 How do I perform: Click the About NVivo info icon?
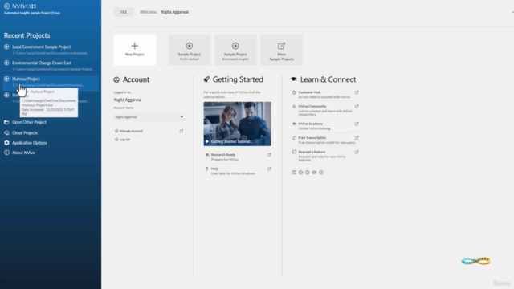click(x=6, y=153)
